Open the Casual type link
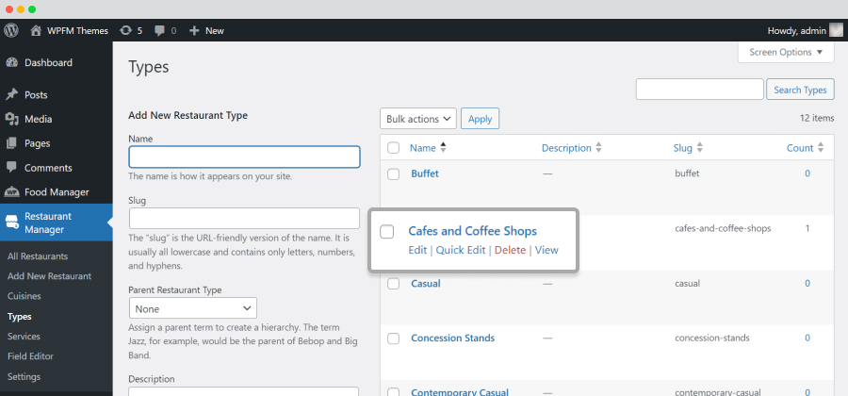 tap(426, 283)
